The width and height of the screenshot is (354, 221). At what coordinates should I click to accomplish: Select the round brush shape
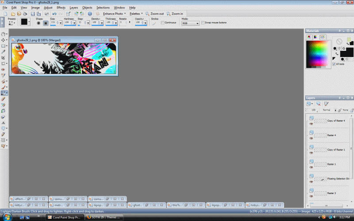point(38,23)
